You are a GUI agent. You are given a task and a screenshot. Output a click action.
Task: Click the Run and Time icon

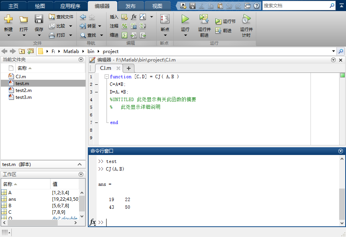click(246, 19)
